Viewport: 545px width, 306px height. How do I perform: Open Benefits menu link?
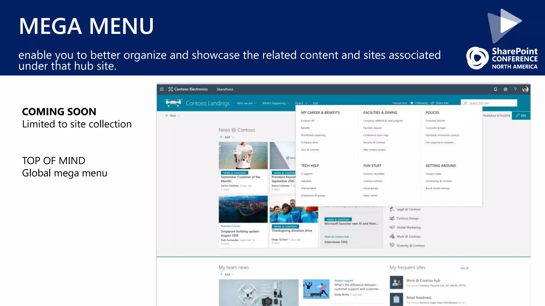(305, 128)
